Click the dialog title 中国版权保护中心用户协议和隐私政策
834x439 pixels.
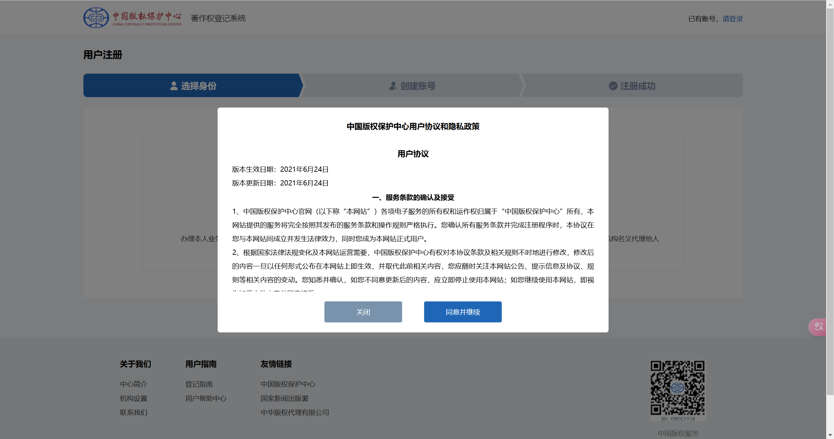(x=413, y=126)
